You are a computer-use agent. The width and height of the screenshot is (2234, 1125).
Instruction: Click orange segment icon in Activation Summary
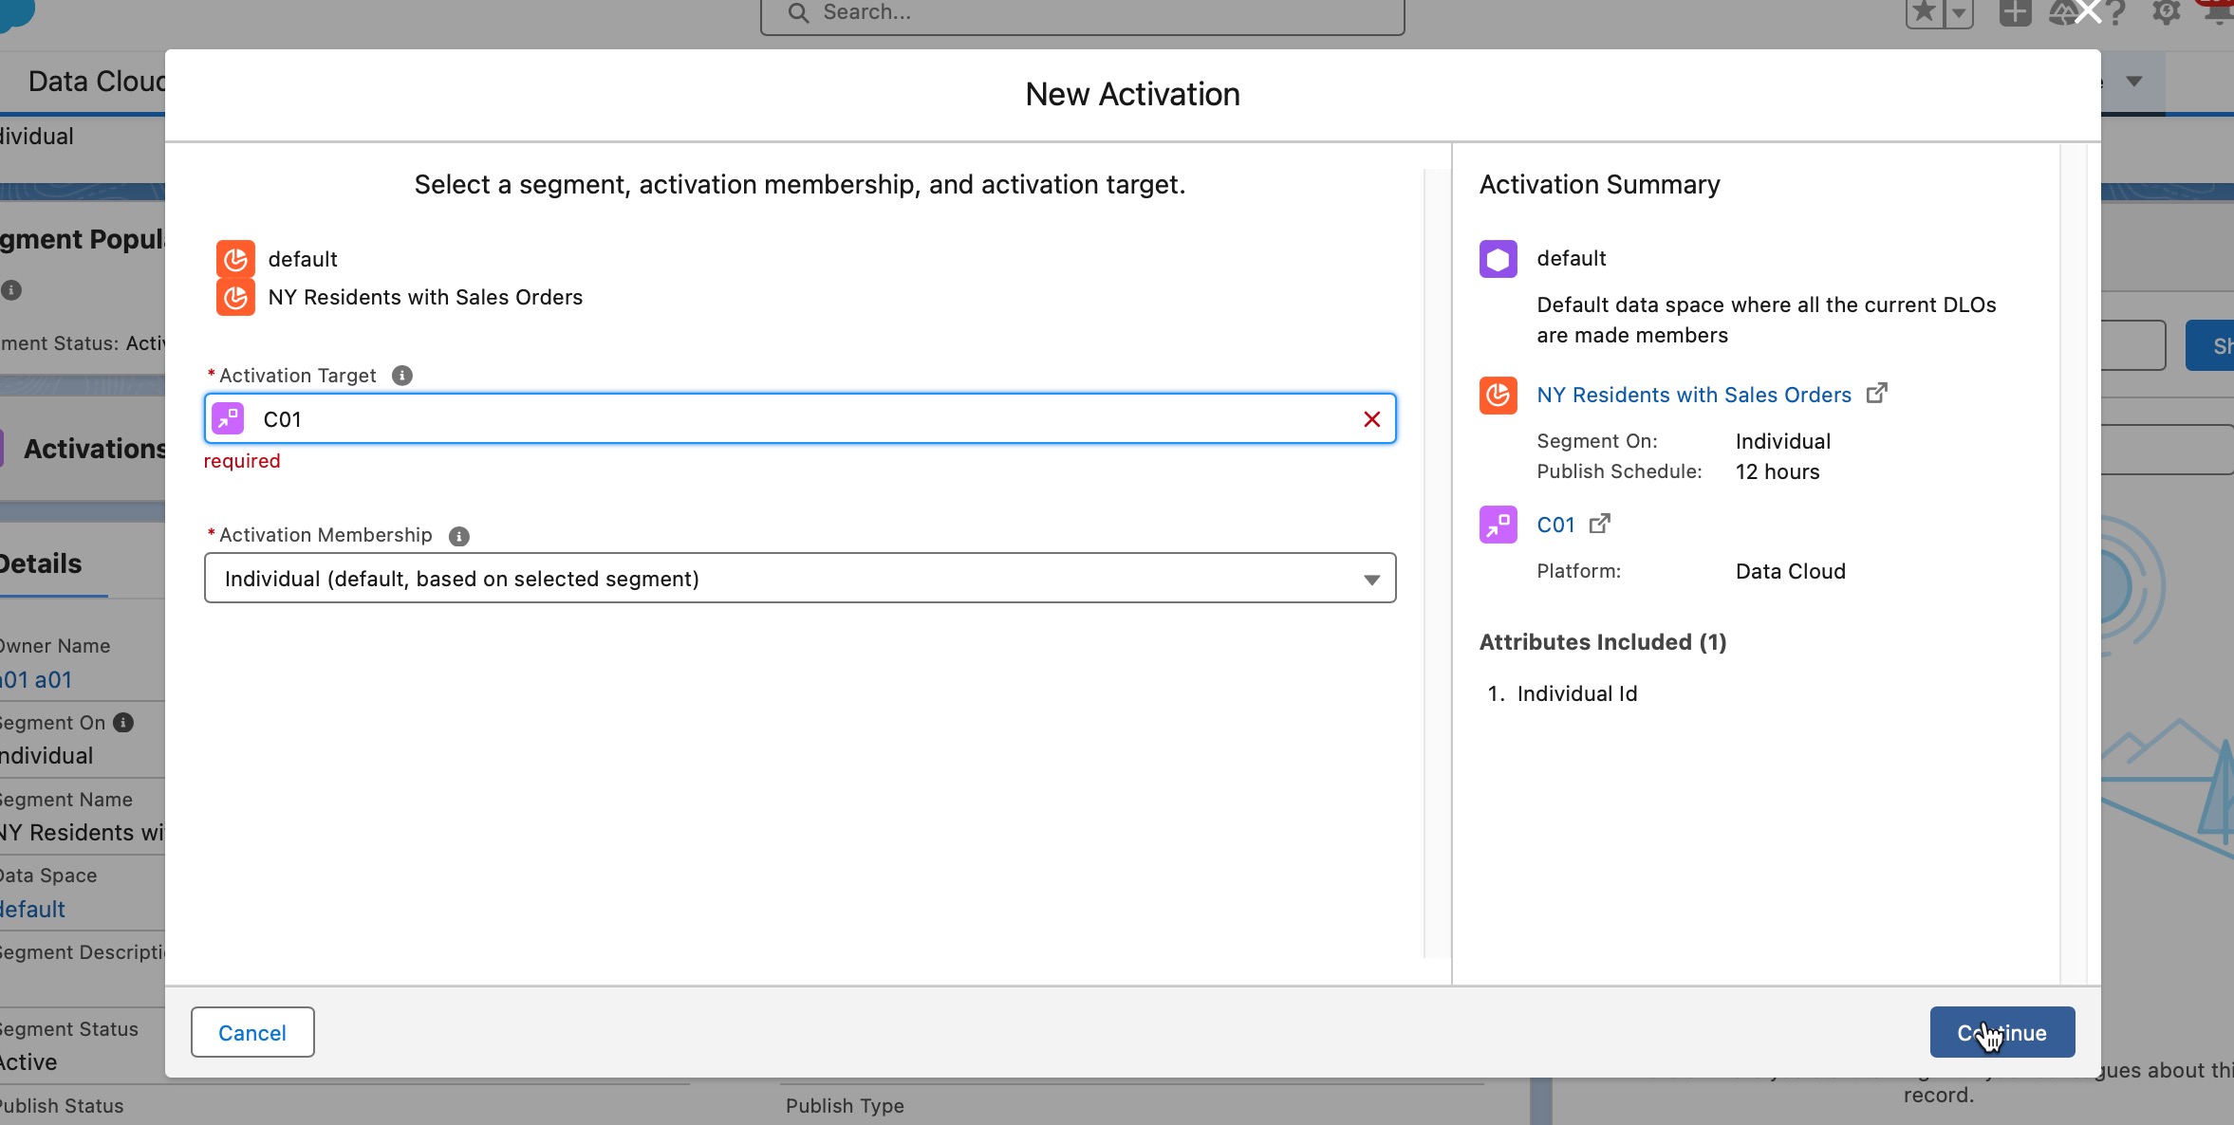[1498, 395]
